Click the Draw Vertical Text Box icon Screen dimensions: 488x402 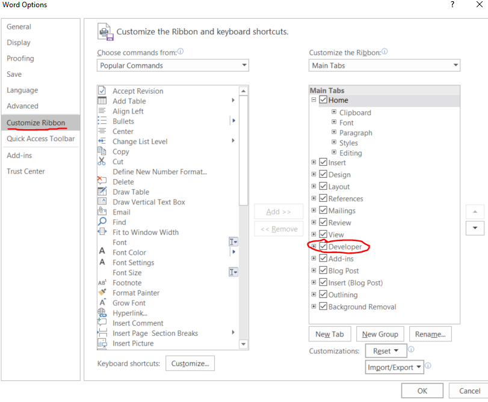click(x=102, y=201)
